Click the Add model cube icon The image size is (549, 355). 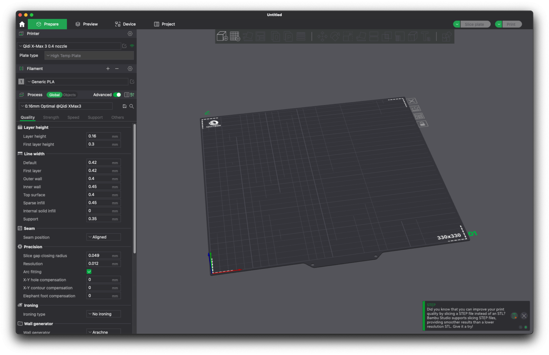(222, 36)
